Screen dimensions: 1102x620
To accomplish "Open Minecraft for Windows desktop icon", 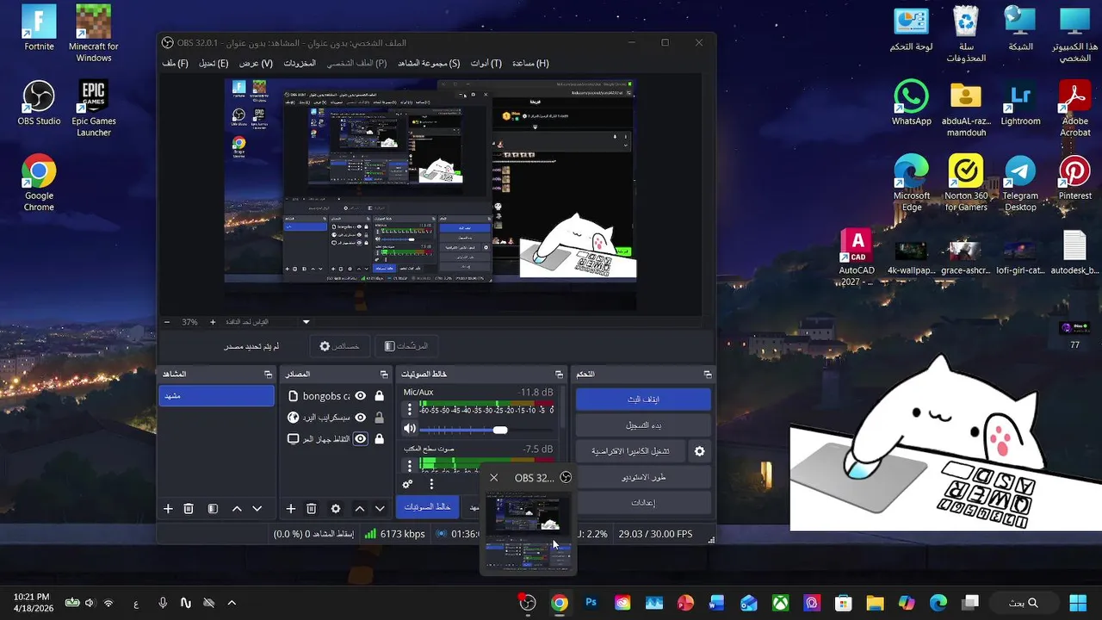I will (94, 34).
